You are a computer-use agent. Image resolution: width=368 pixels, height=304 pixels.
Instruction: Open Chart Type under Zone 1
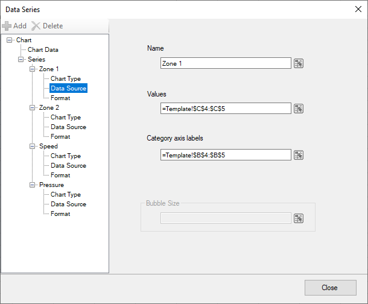pos(66,78)
